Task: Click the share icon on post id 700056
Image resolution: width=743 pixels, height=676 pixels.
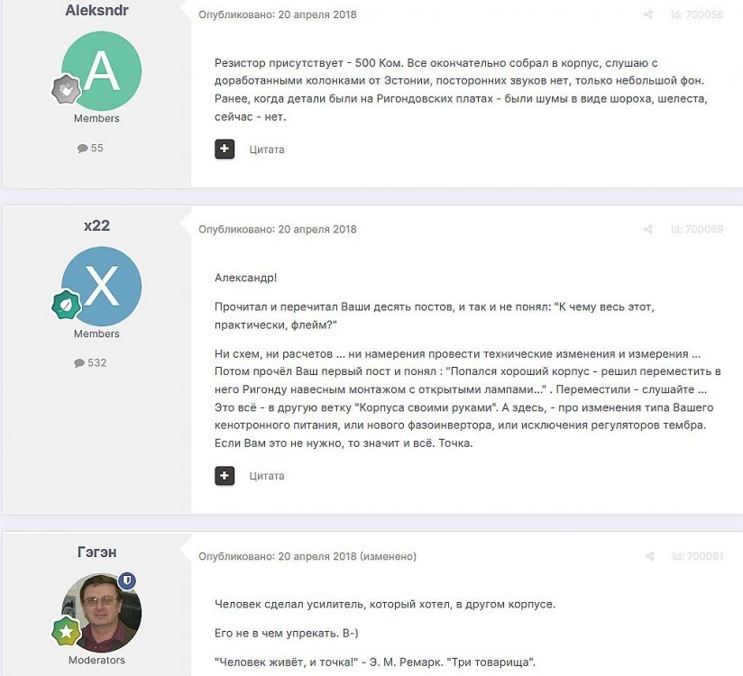Action: tap(647, 14)
